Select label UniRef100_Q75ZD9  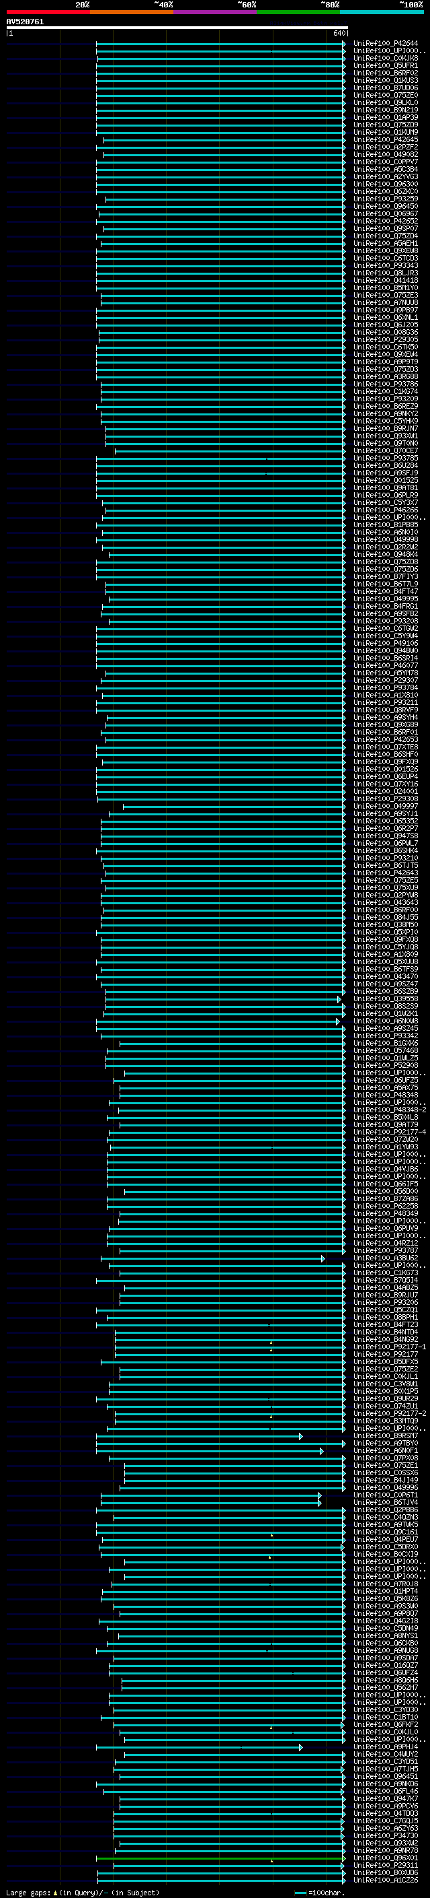point(386,125)
